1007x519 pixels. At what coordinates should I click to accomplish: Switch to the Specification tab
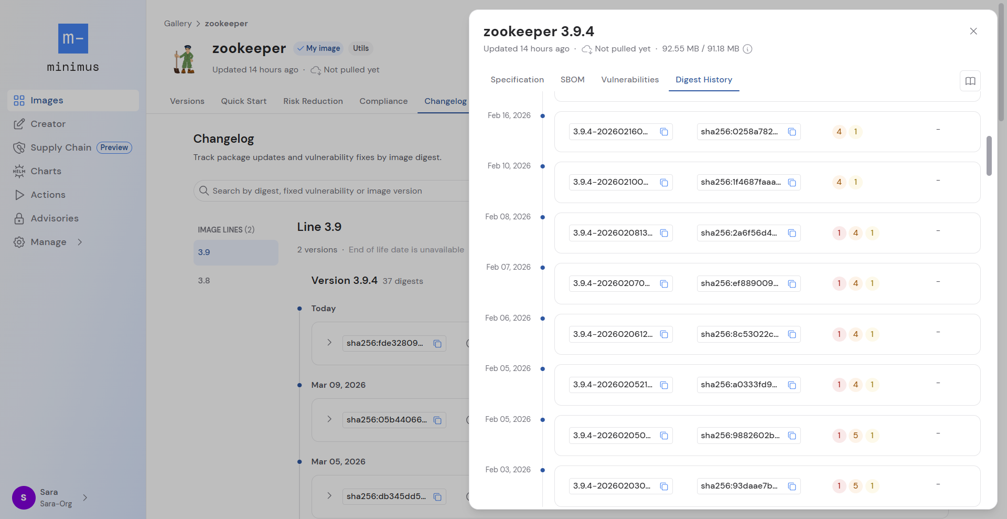point(517,80)
